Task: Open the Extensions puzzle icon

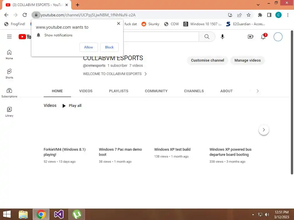Action: [260, 15]
